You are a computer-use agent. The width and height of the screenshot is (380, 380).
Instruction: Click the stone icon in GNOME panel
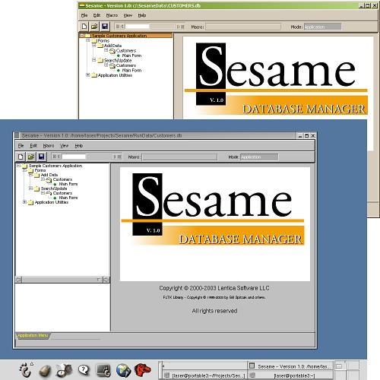click(45, 371)
